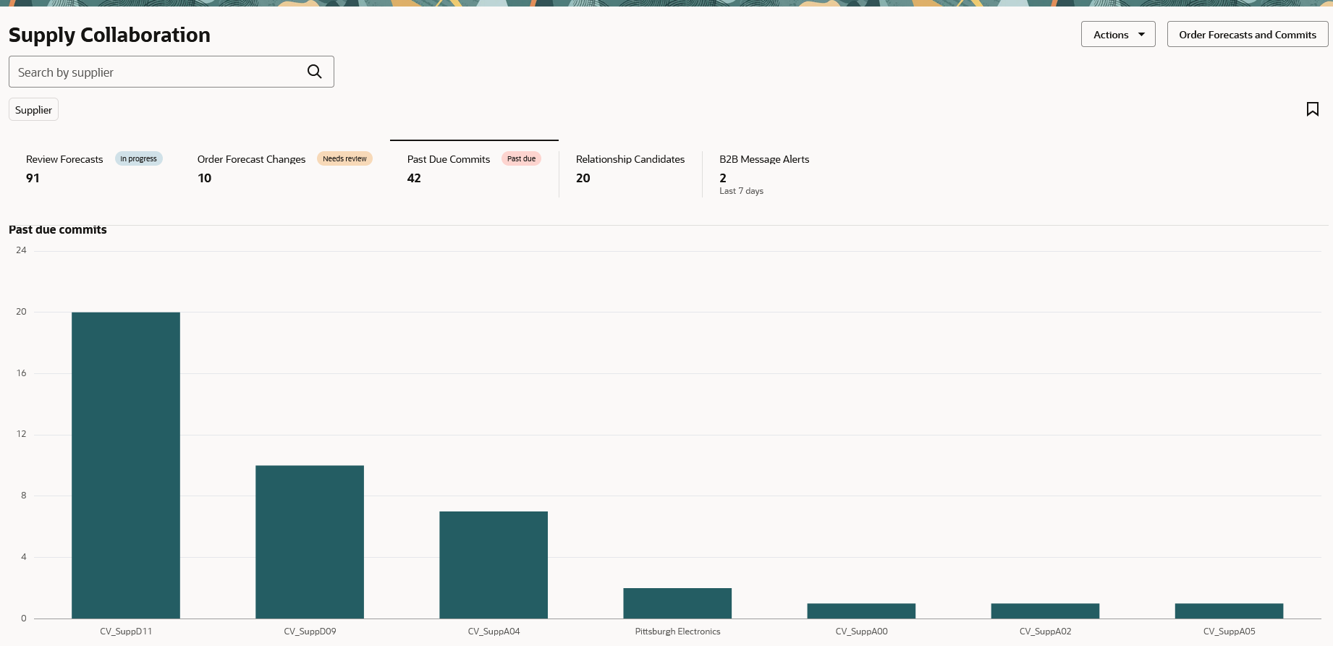Click the In progress status badge
Image resolution: width=1333 pixels, height=646 pixels.
pos(138,158)
